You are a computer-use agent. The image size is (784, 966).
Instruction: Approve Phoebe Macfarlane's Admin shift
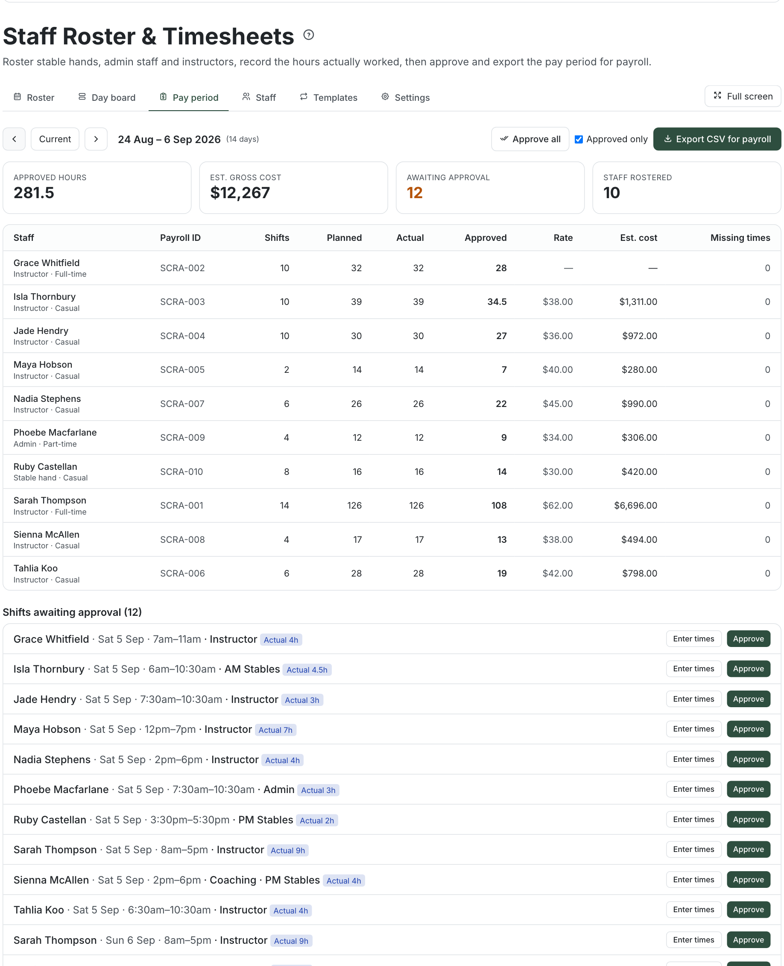(748, 789)
